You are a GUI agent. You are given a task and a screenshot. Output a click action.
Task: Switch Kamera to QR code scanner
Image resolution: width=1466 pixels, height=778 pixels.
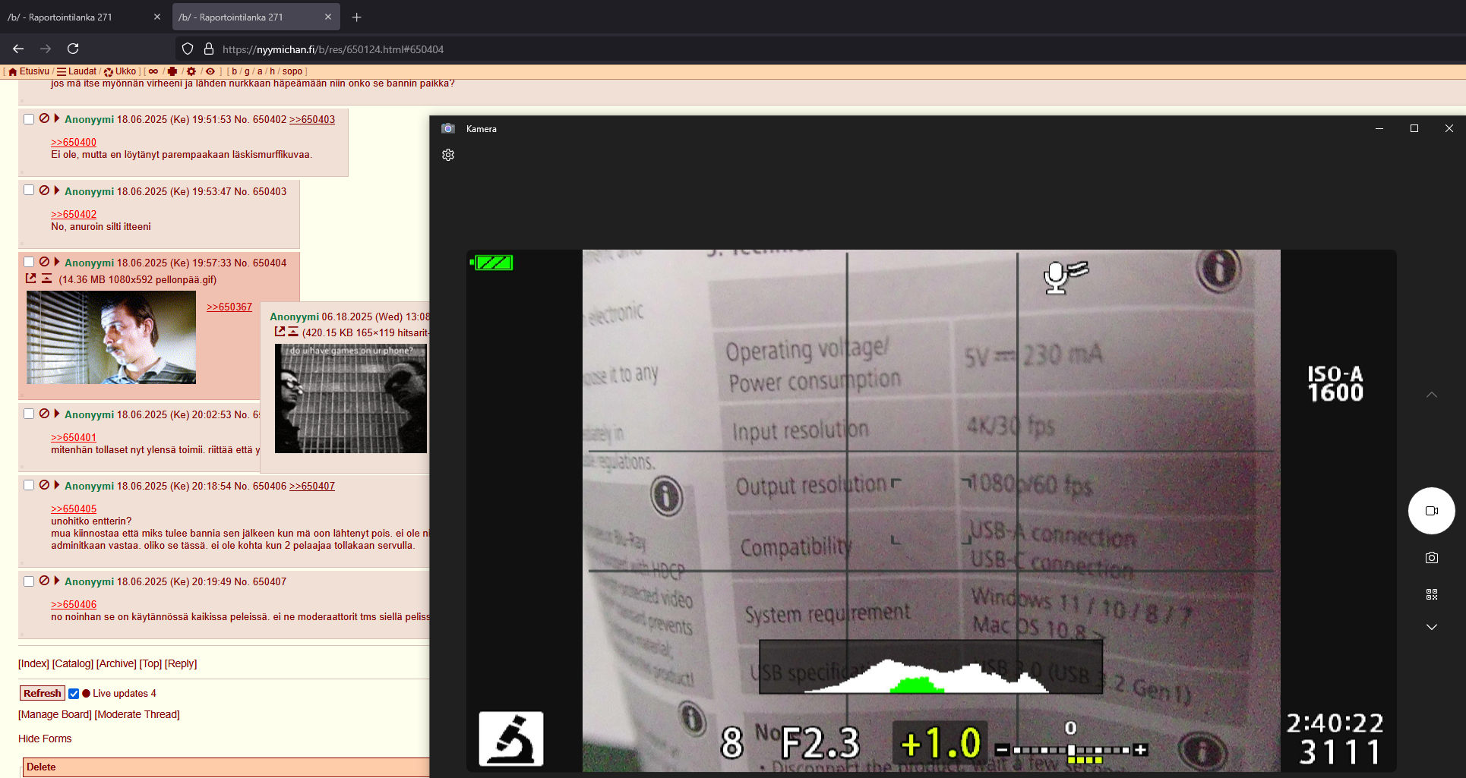click(x=1431, y=594)
